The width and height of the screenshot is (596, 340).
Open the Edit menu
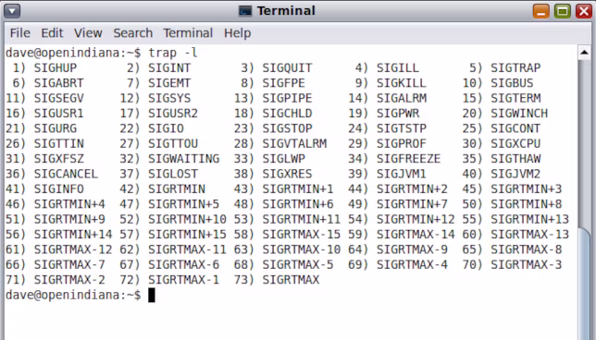pos(52,33)
